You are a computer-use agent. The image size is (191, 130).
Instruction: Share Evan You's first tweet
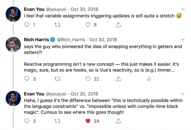[x=118, y=25]
